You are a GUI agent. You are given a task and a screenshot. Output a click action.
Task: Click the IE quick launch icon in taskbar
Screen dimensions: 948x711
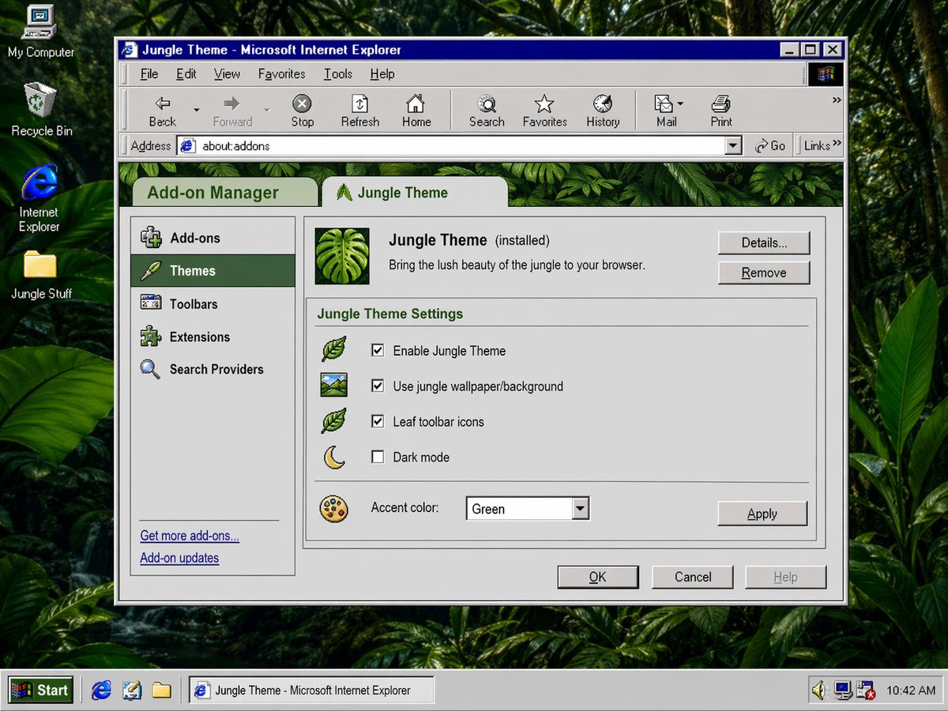click(101, 690)
